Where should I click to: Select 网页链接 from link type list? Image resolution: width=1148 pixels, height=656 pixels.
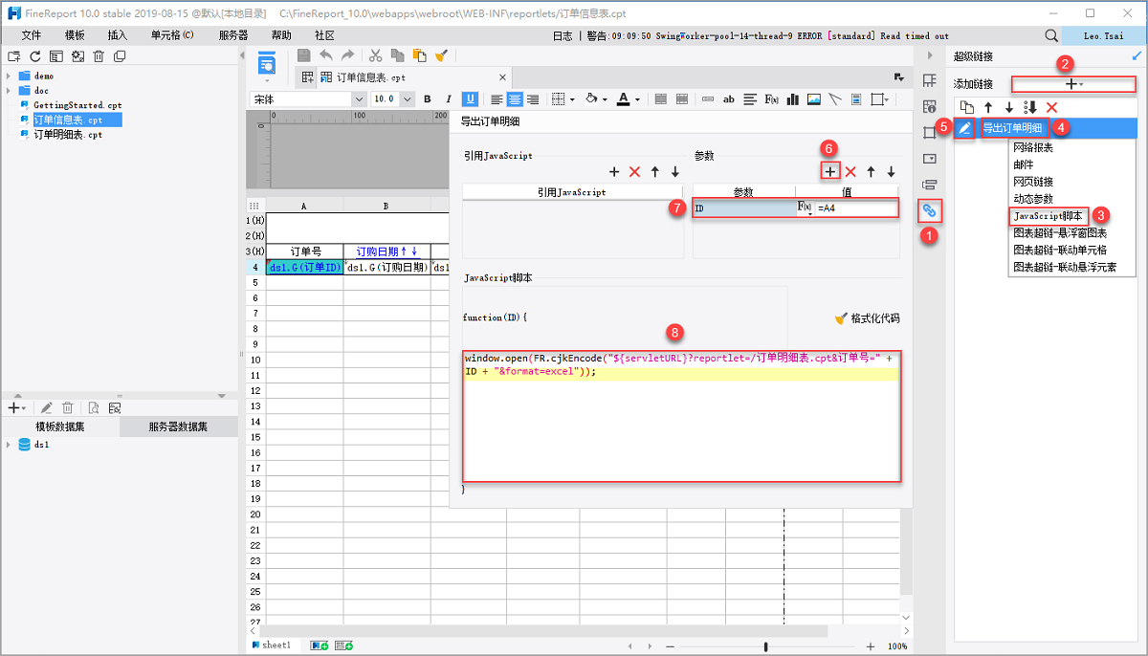[x=1033, y=182]
